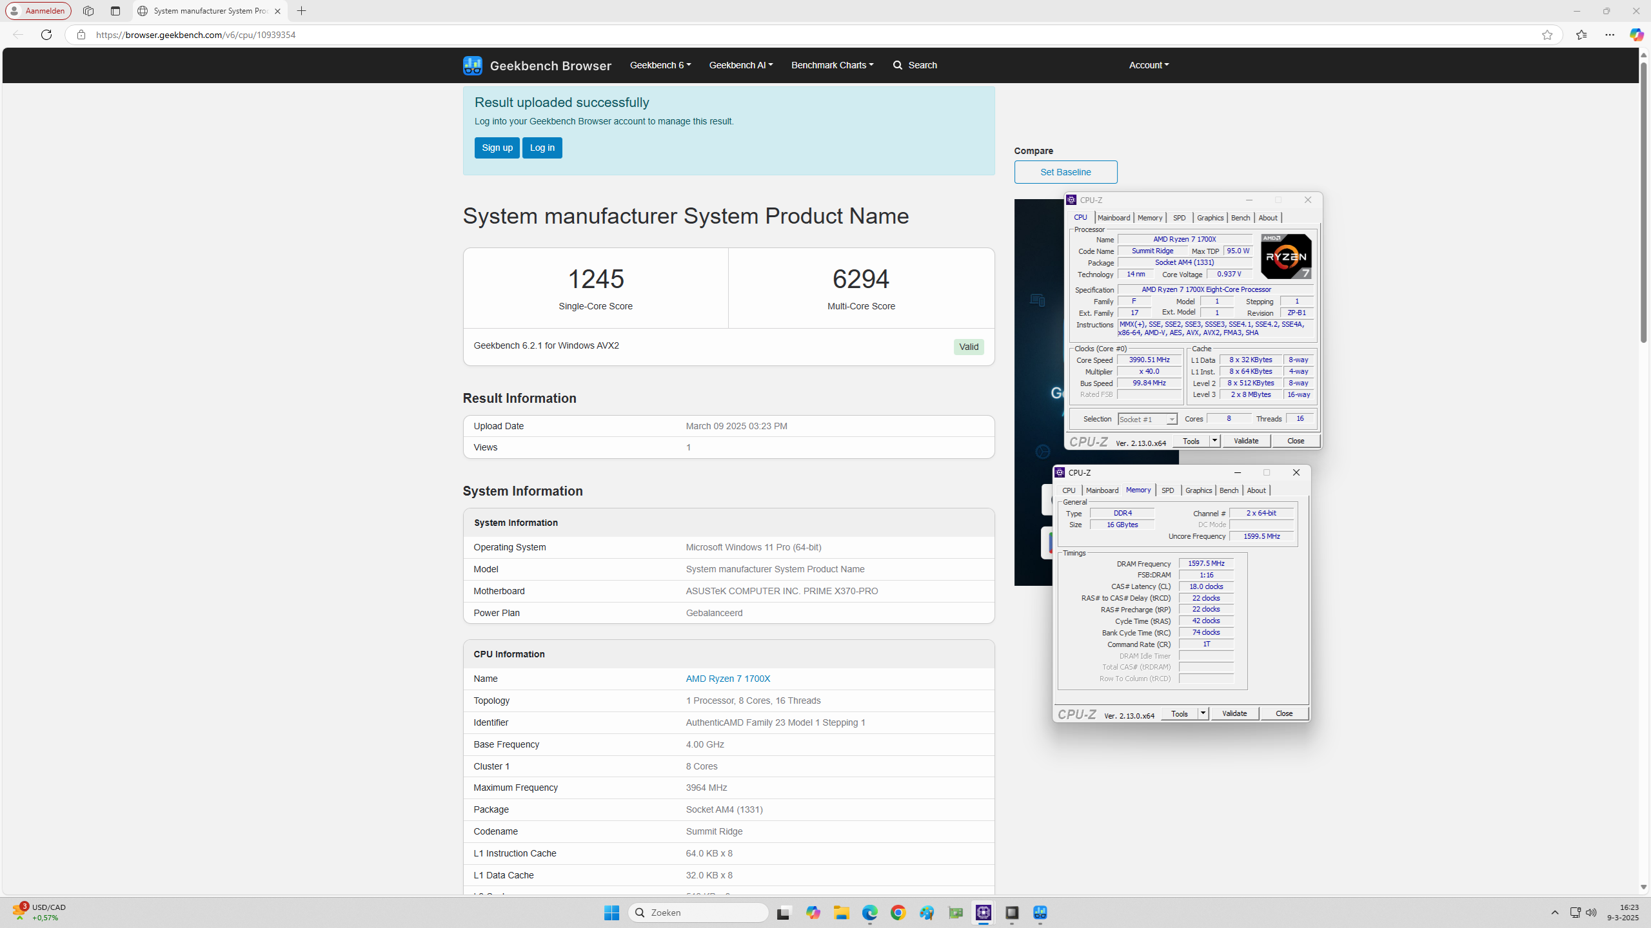Click the Geekbench taskbar icon

(1040, 913)
